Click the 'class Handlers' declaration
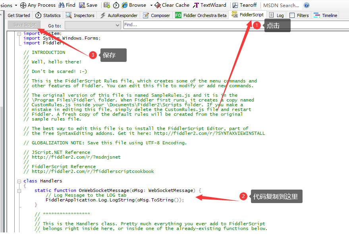 point(43,181)
